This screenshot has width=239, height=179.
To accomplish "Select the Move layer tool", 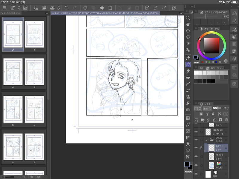I will (x=188, y=31).
